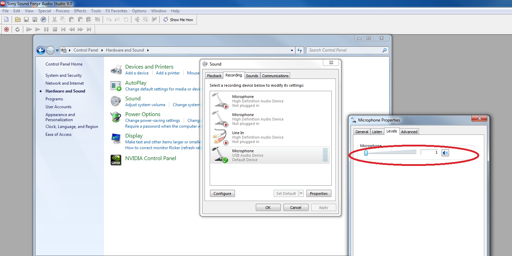The width and height of the screenshot is (512, 256).
Task: Click the Properties button in Sound dialog
Action: [319, 194]
